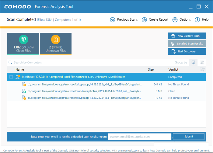Click the 'Completed' verdict on localhost row
Viewport: 213px width, 153px height.
[175, 77]
